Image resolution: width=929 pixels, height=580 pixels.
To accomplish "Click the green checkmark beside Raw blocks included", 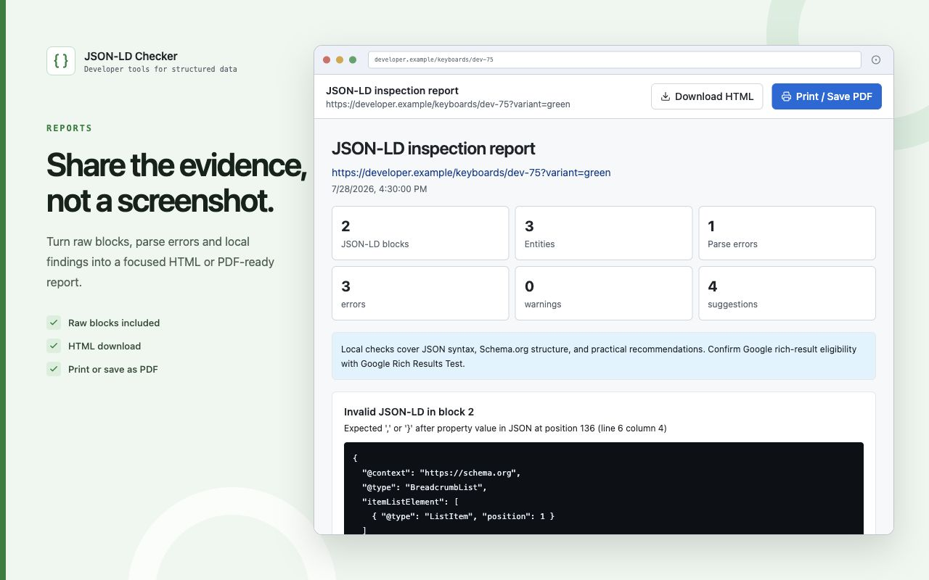I will coord(54,323).
